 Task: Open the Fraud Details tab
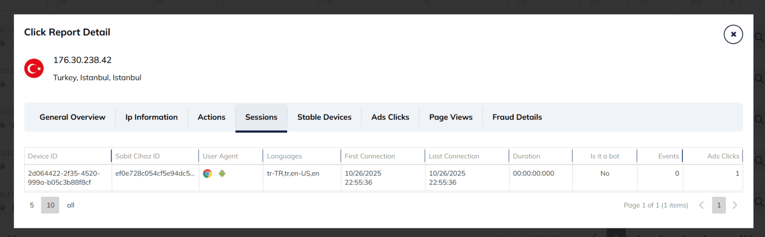(x=517, y=117)
